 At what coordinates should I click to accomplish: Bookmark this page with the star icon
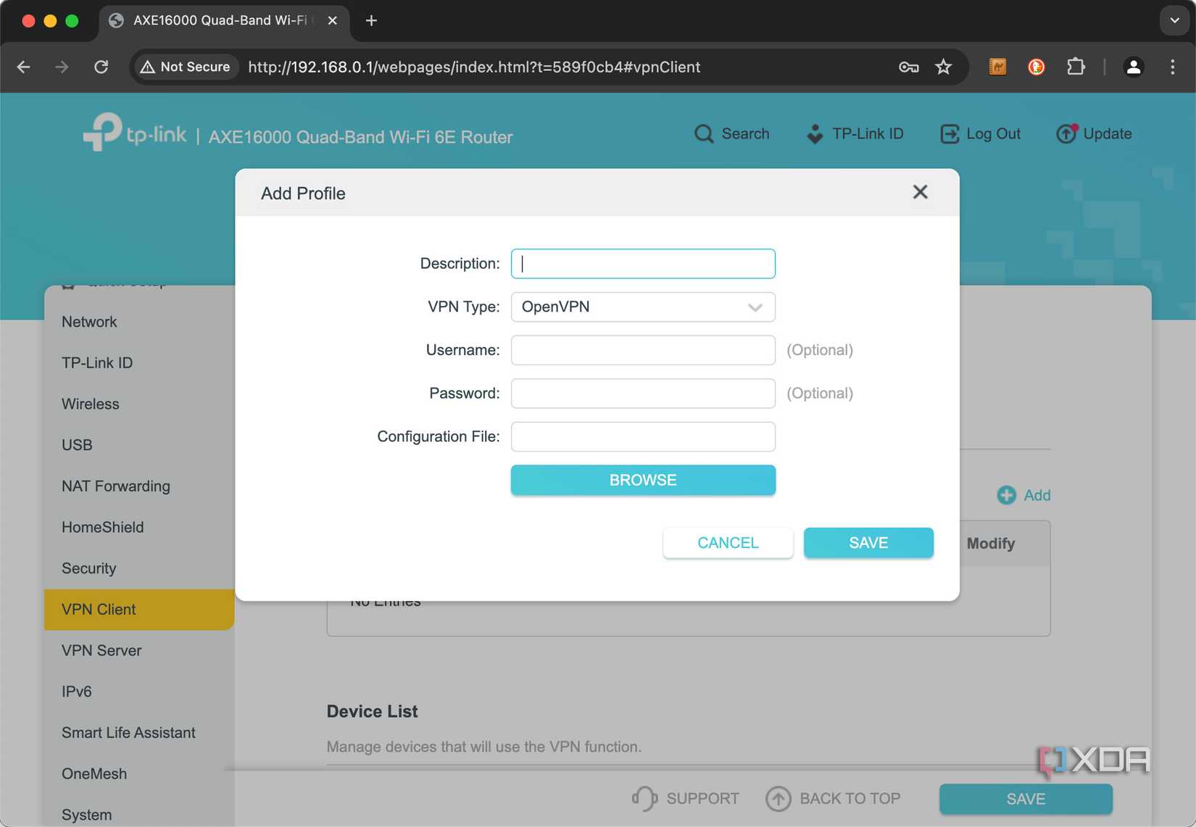coord(944,67)
